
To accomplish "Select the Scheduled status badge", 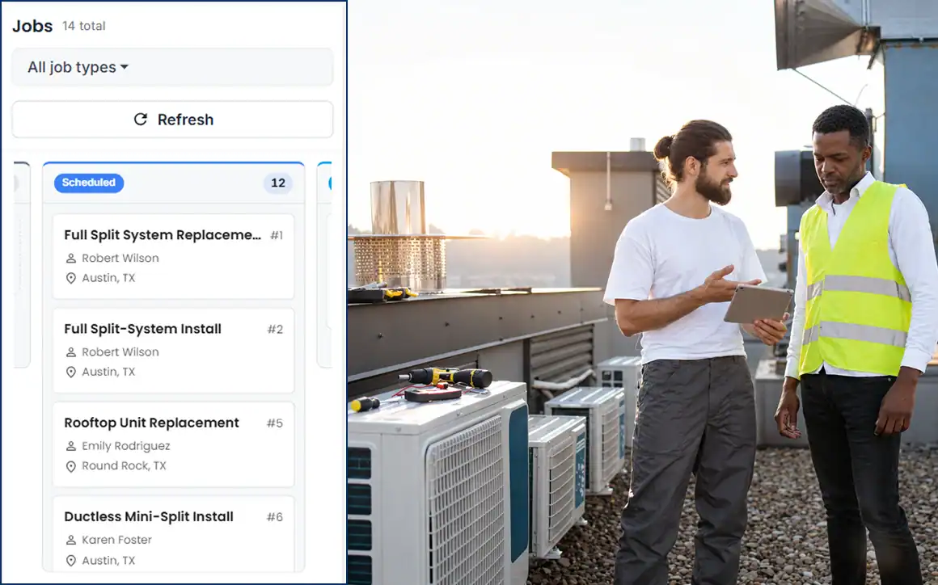I will [88, 183].
